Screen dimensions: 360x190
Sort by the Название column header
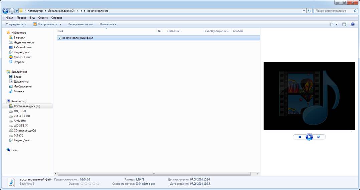coord(185,31)
